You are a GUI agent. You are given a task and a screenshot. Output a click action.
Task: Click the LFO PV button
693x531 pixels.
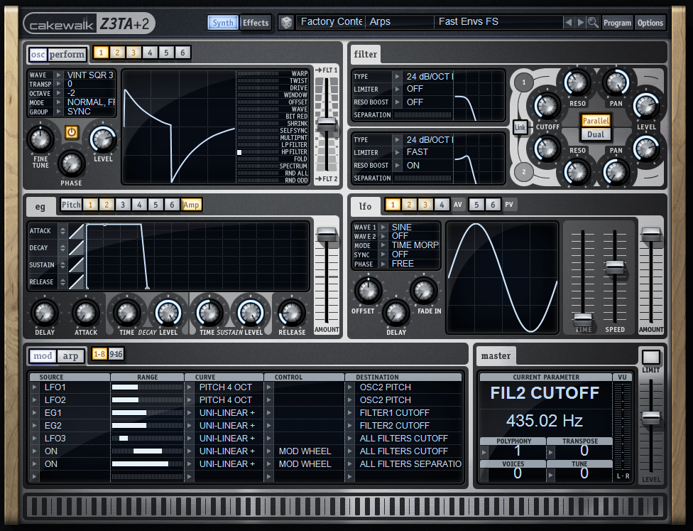508,205
